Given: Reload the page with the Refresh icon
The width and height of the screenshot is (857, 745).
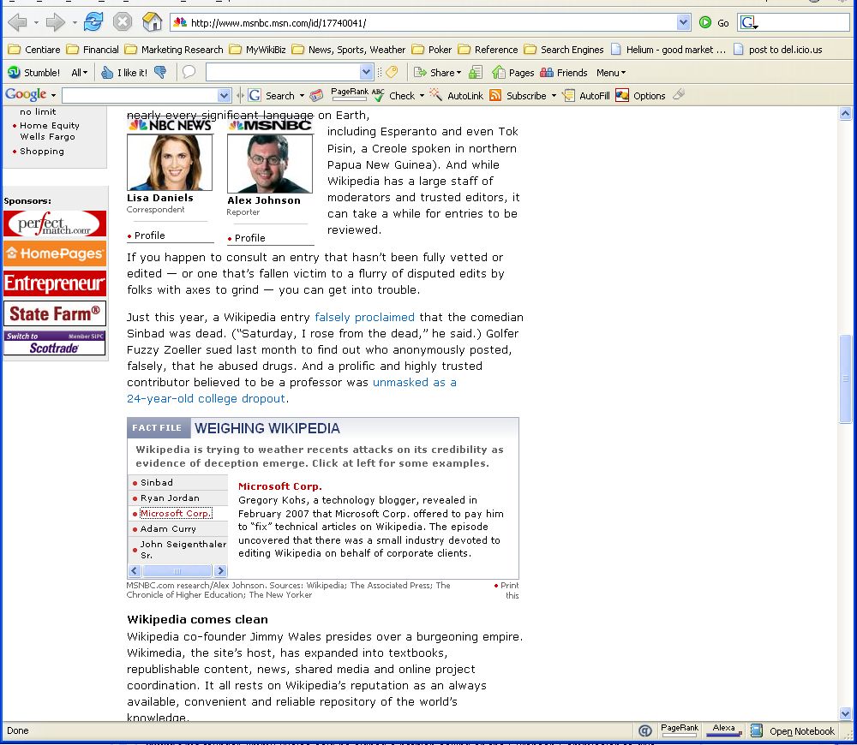Looking at the screenshot, I should coord(93,22).
